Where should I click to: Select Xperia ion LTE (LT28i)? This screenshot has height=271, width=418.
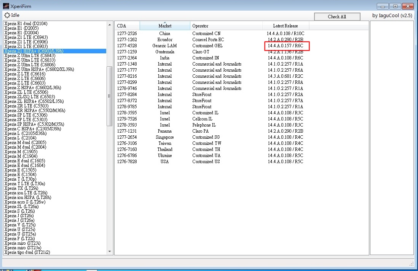[x=26, y=193]
